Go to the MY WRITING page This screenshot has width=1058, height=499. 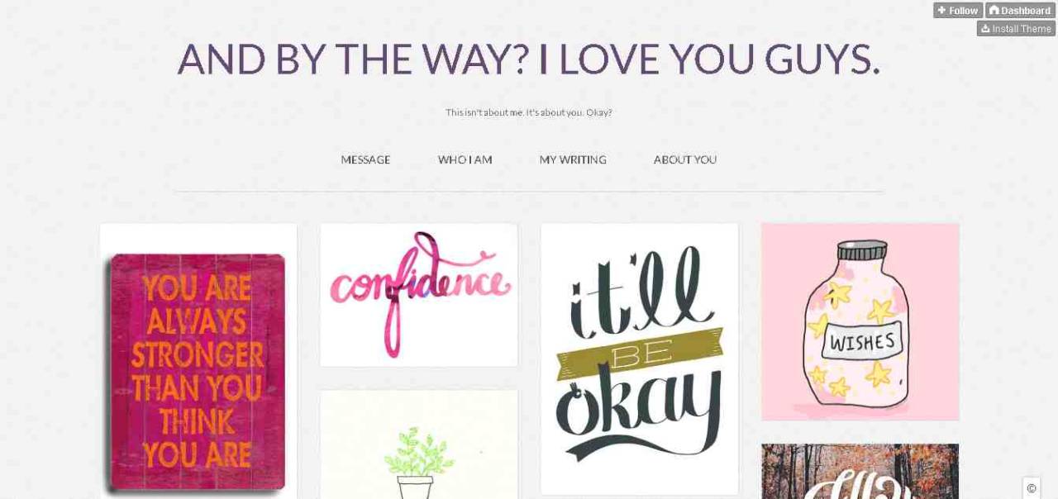573,159
